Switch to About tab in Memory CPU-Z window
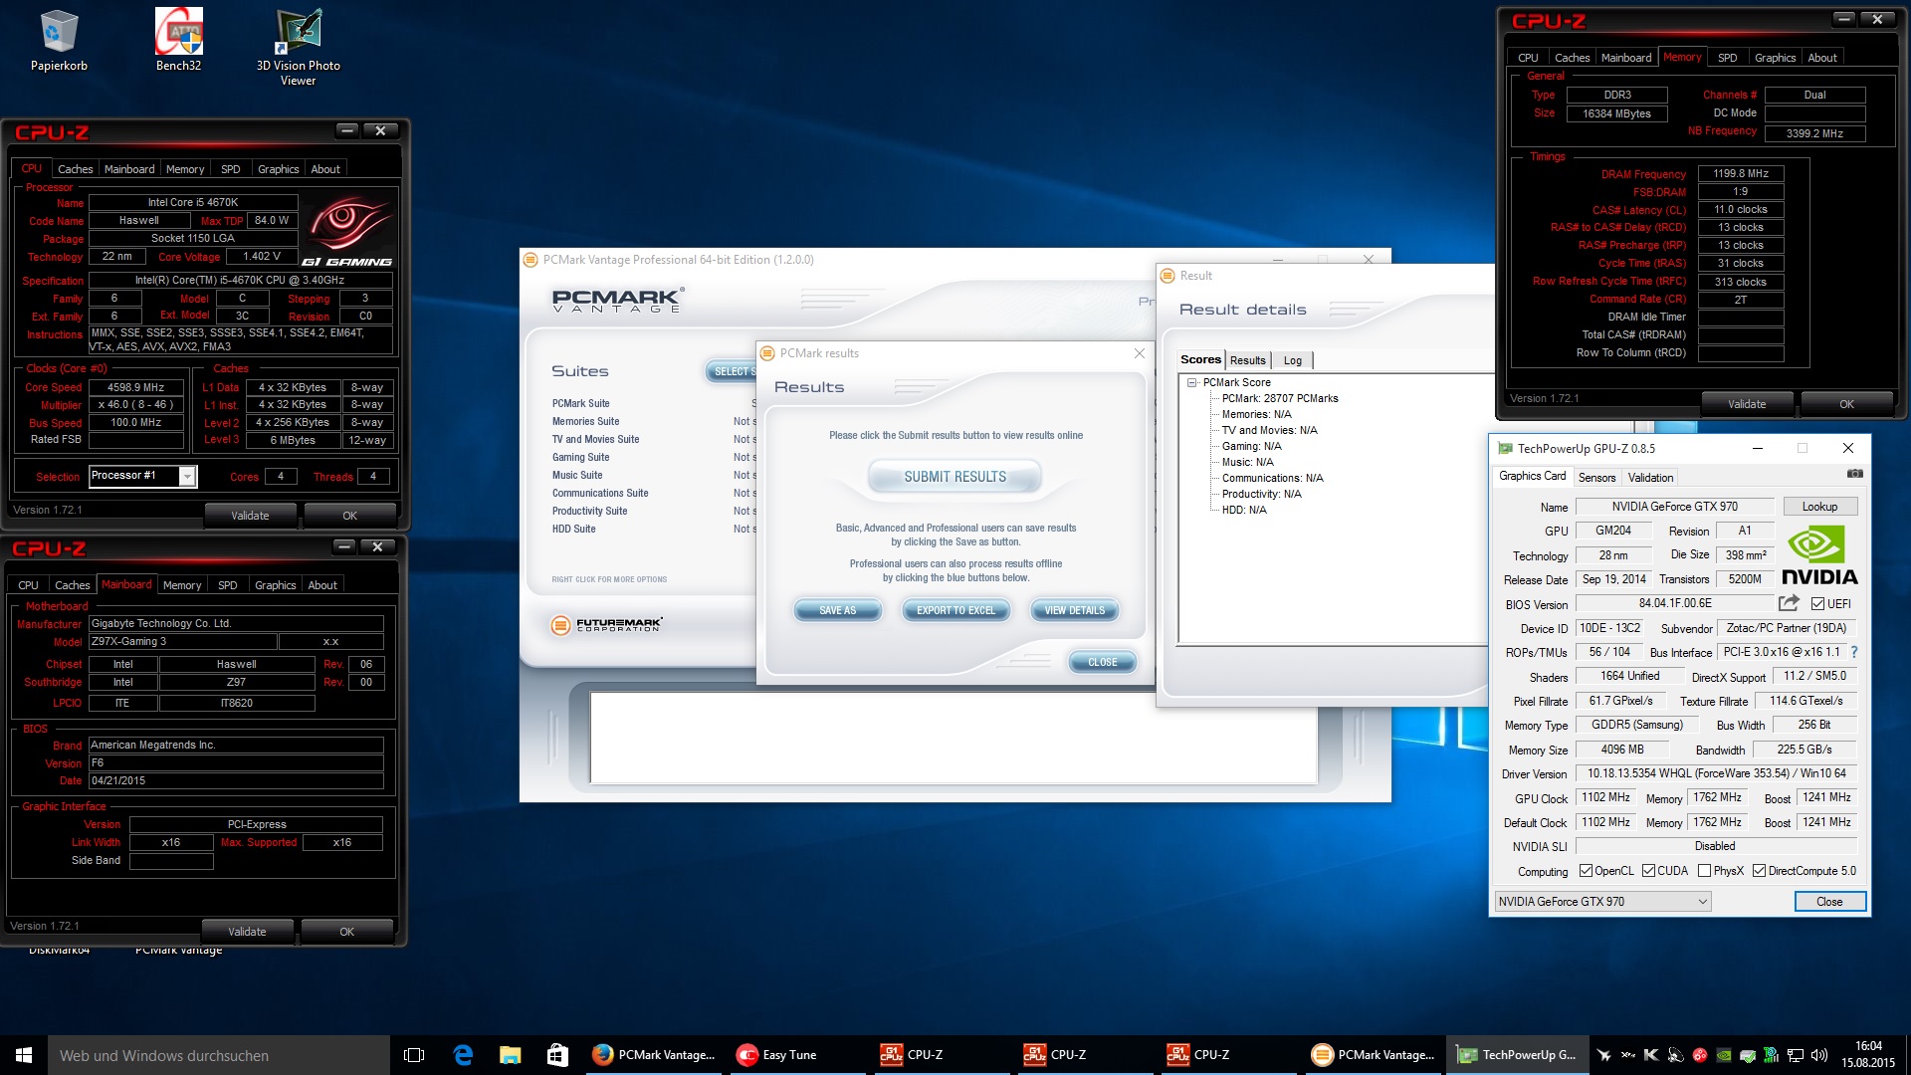The image size is (1911, 1075). coord(1822,58)
